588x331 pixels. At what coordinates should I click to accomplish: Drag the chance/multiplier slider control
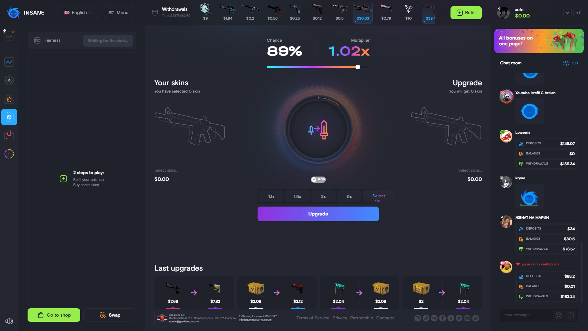358,67
